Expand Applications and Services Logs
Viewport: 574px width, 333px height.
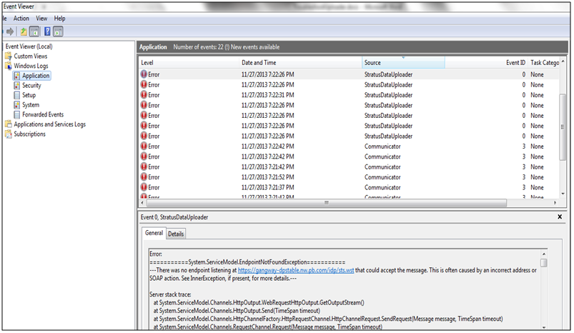click(49, 124)
